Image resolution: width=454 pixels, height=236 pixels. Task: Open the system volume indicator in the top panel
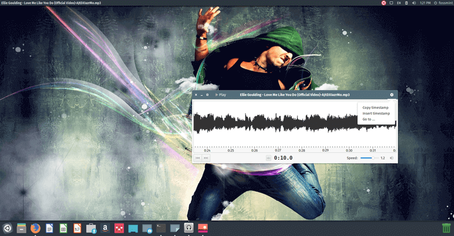414,3
